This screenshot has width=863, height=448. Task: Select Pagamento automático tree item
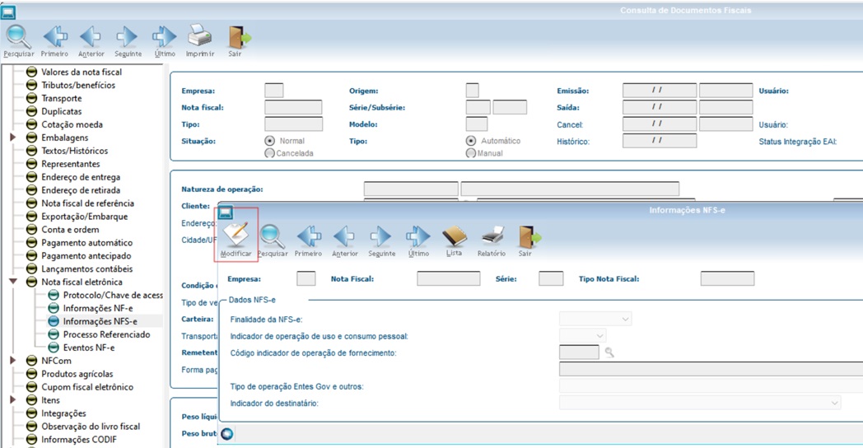pyautogui.click(x=87, y=243)
